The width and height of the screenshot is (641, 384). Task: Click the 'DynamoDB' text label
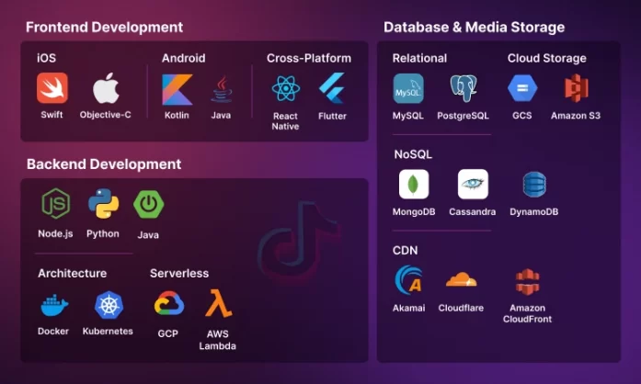pyautogui.click(x=534, y=212)
